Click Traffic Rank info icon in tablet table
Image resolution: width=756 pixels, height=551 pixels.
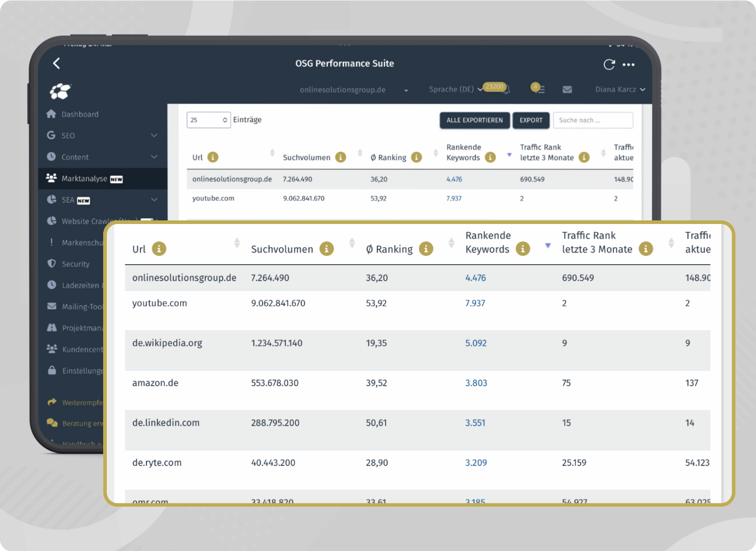click(584, 157)
